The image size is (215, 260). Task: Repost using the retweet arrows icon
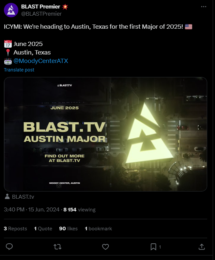tap(57, 247)
